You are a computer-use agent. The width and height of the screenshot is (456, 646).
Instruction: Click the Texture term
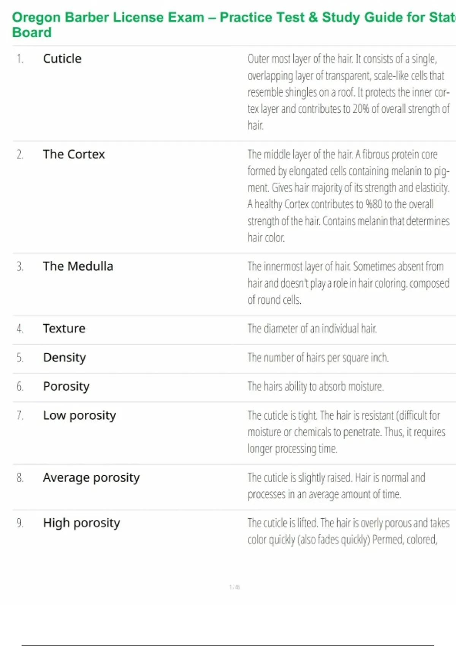tap(64, 328)
